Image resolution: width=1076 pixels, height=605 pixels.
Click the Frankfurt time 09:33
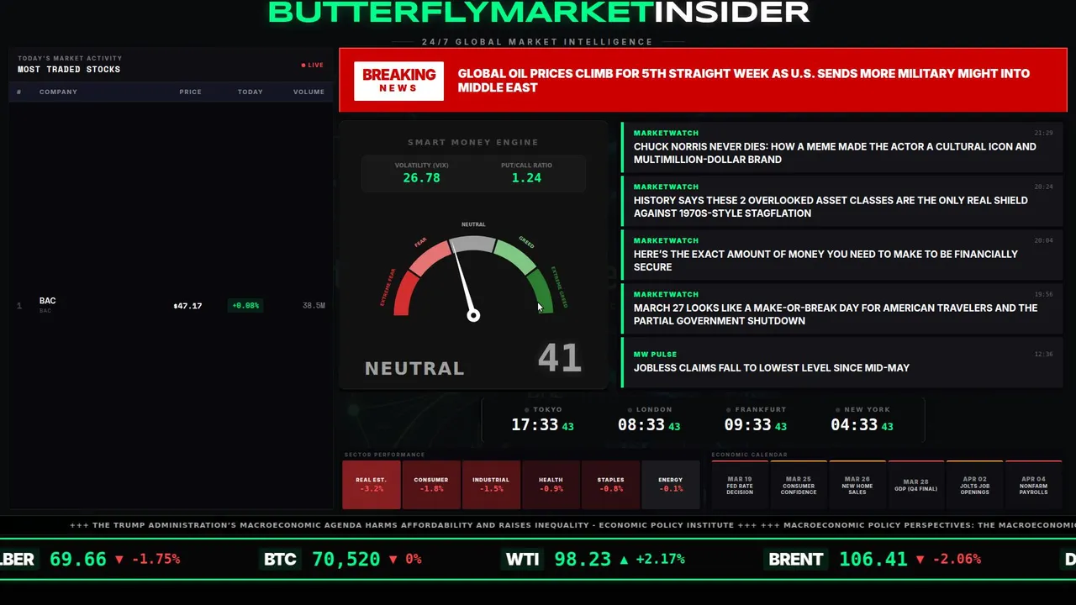pyautogui.click(x=747, y=425)
